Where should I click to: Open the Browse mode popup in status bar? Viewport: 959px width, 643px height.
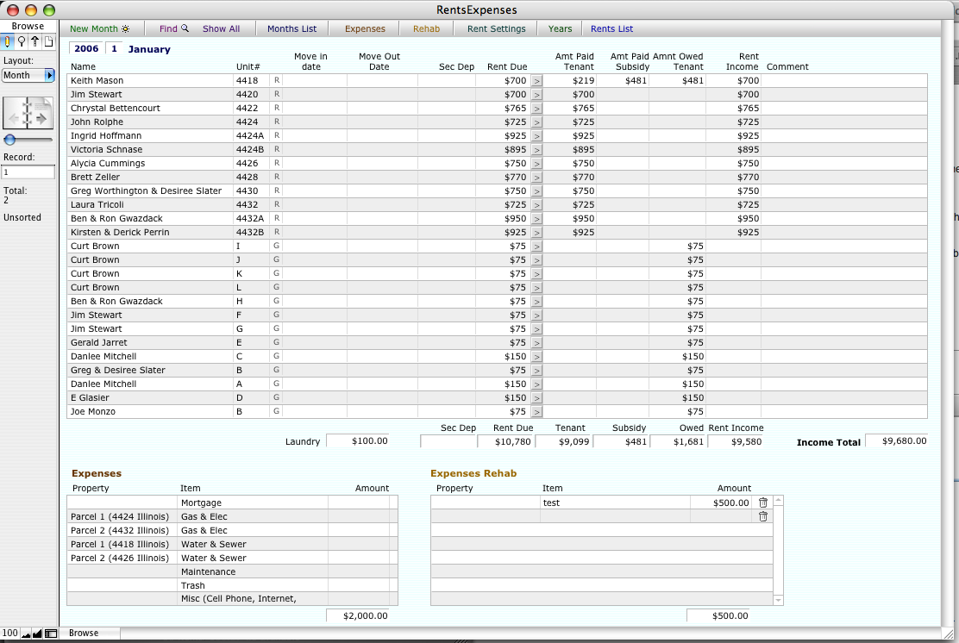coord(91,634)
